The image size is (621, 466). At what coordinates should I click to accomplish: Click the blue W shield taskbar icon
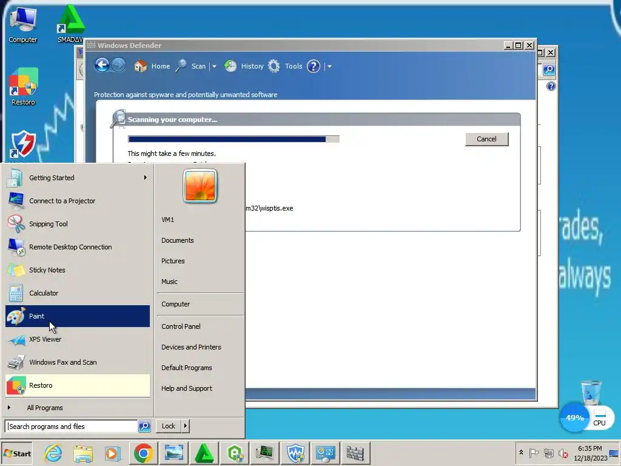pyautogui.click(x=295, y=453)
